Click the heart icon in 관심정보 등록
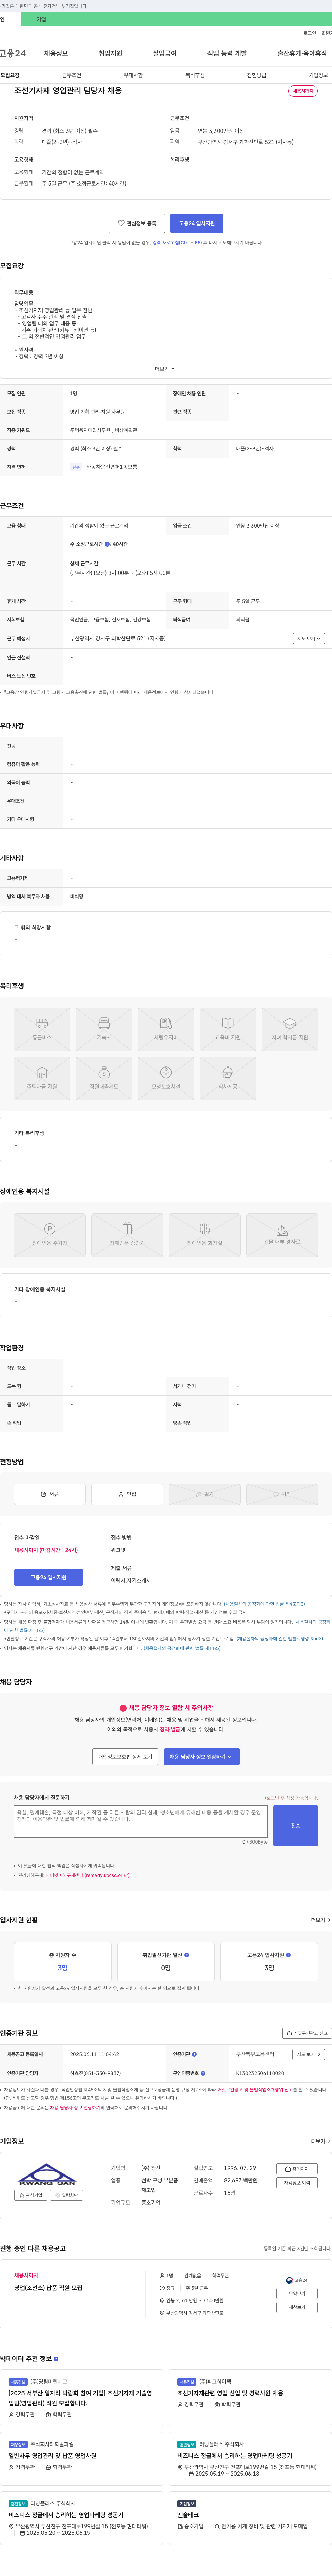This screenshot has width=332, height=2576. click(121, 223)
